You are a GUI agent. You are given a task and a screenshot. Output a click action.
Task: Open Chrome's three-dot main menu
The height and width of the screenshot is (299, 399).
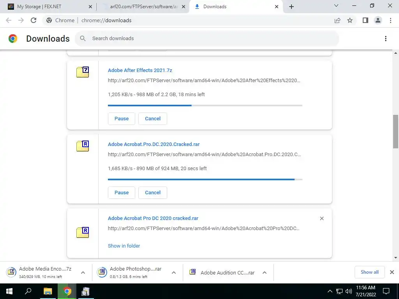(x=390, y=20)
